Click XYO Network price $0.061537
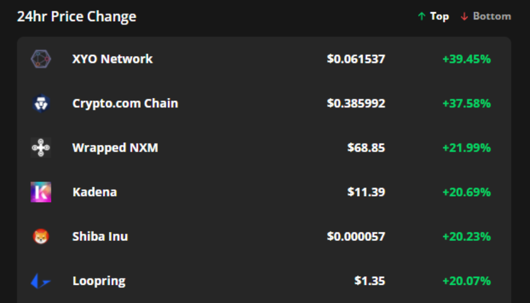 click(356, 59)
